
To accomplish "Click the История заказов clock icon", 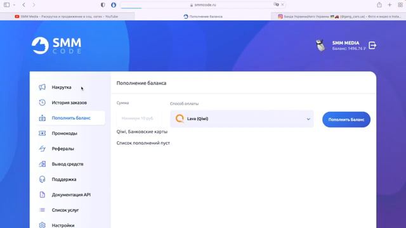I will pos(43,103).
